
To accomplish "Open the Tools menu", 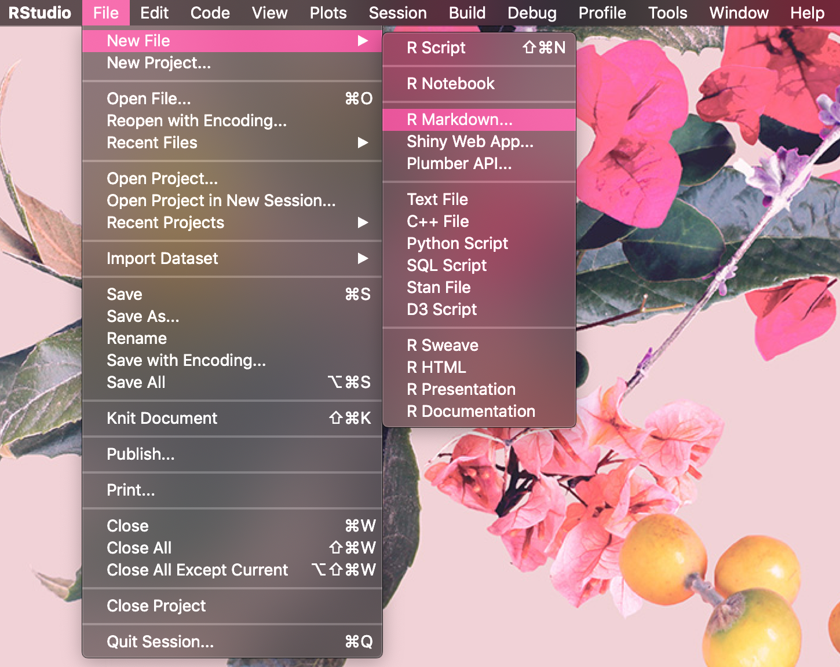I will click(x=667, y=13).
